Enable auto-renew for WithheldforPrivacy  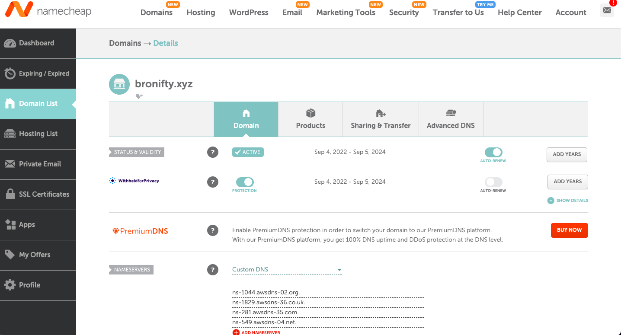coord(493,182)
